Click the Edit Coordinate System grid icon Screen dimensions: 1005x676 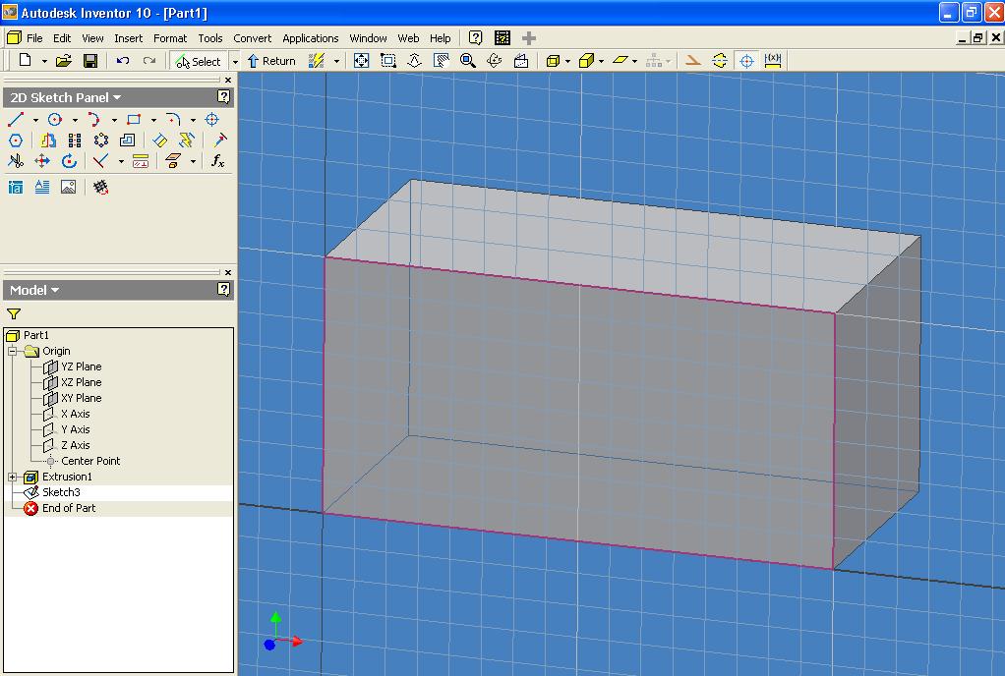(100, 187)
